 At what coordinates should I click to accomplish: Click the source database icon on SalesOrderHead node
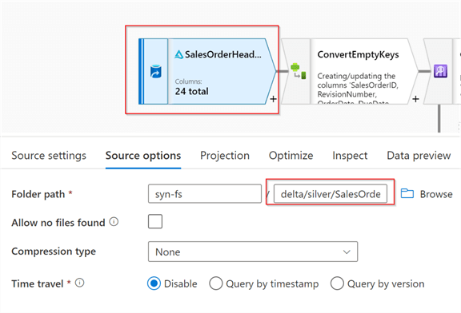coord(156,71)
